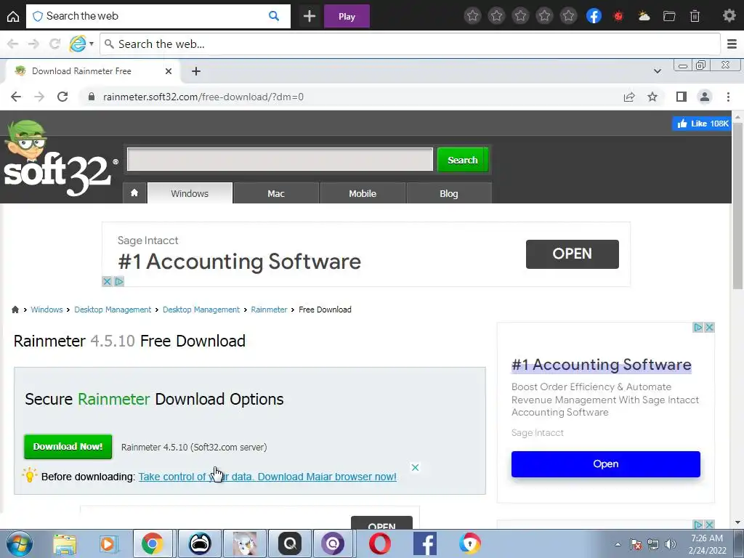Open the Windows Start button
Screen dimensions: 744x558
[19, 543]
